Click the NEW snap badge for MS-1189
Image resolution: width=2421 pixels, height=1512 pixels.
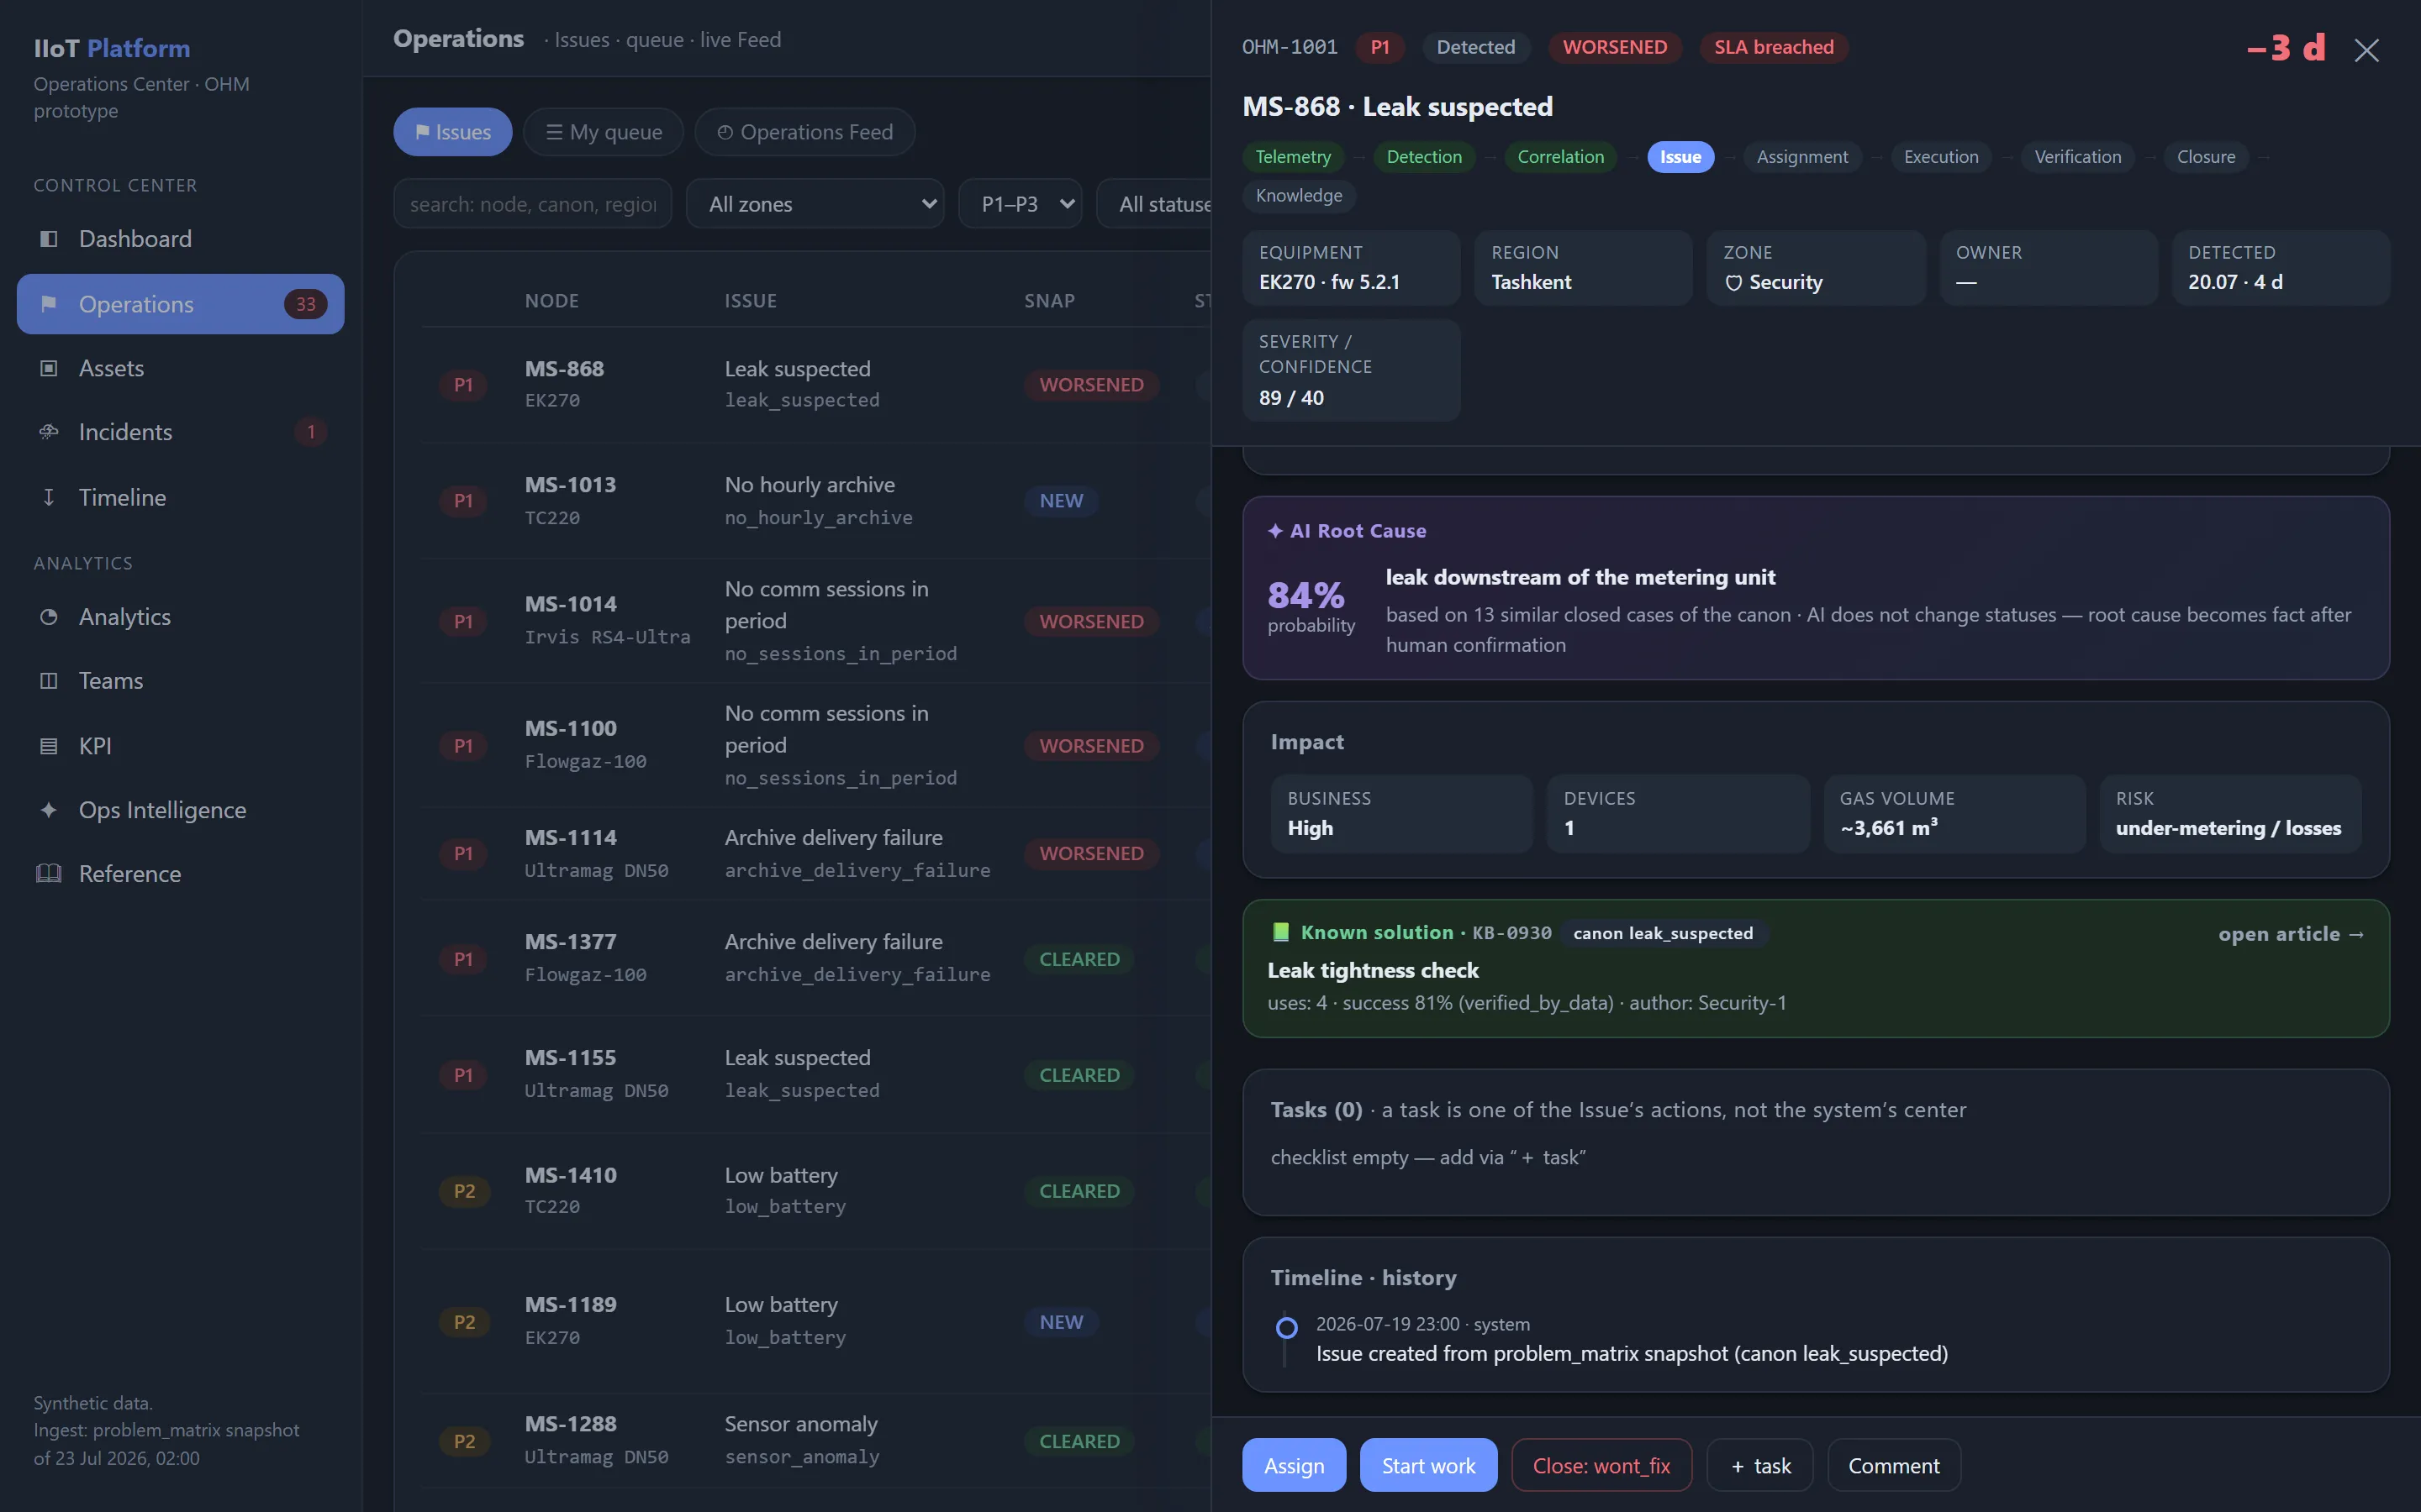click(1060, 1322)
